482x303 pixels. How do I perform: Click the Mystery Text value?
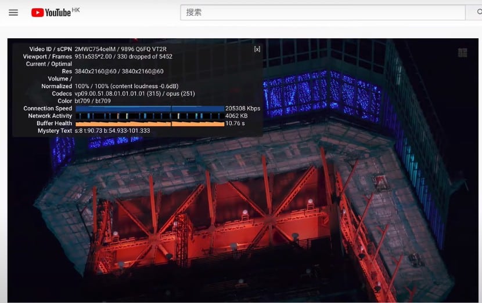pyautogui.click(x=112, y=131)
